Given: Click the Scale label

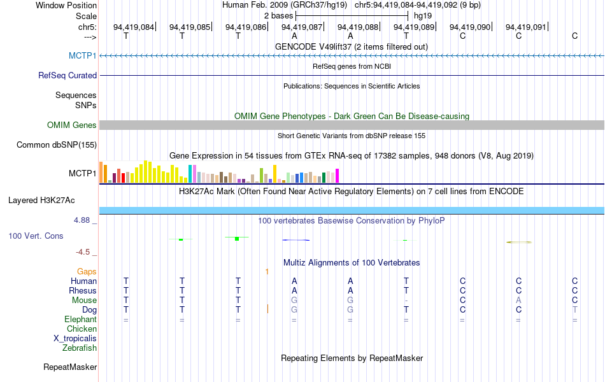Looking at the screenshot, I should click(x=87, y=16).
